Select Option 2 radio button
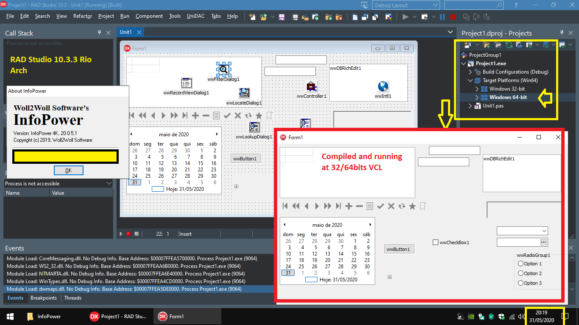 (521, 273)
